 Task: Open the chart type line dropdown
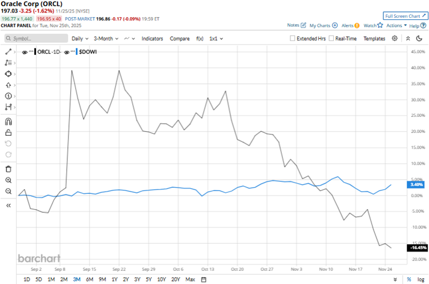coord(129,39)
